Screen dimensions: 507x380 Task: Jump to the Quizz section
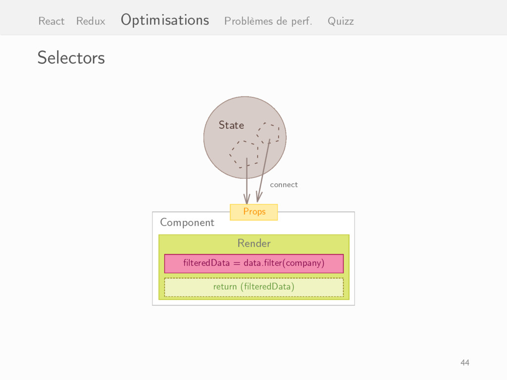pyautogui.click(x=341, y=21)
